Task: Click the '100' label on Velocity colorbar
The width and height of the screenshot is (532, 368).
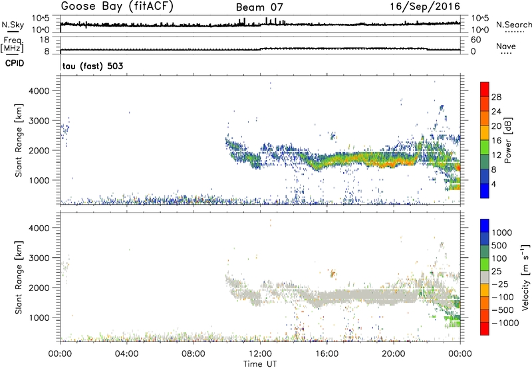Action: point(499,258)
